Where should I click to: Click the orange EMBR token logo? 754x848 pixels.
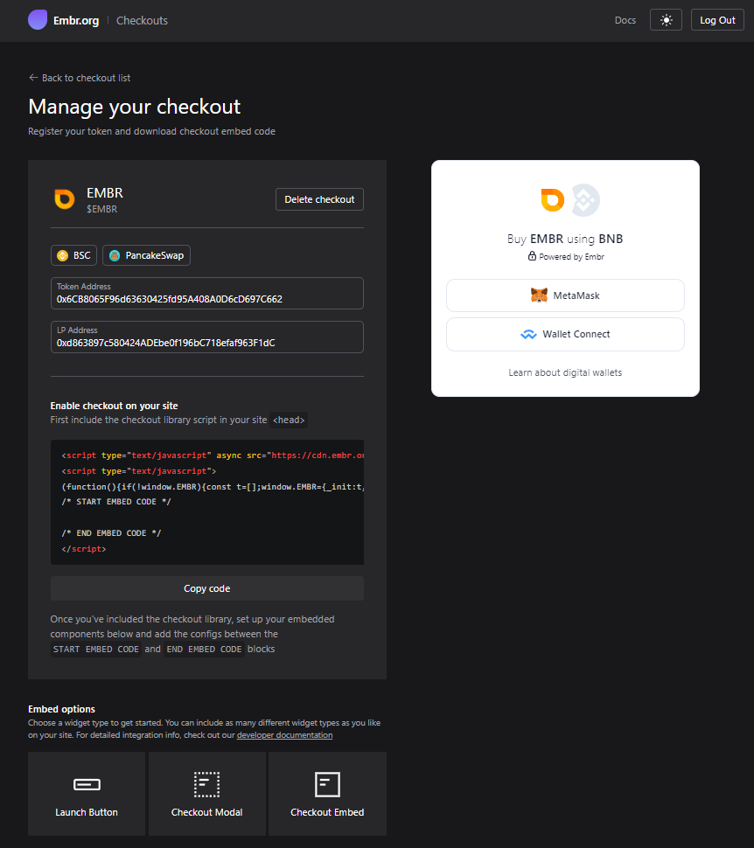point(65,199)
